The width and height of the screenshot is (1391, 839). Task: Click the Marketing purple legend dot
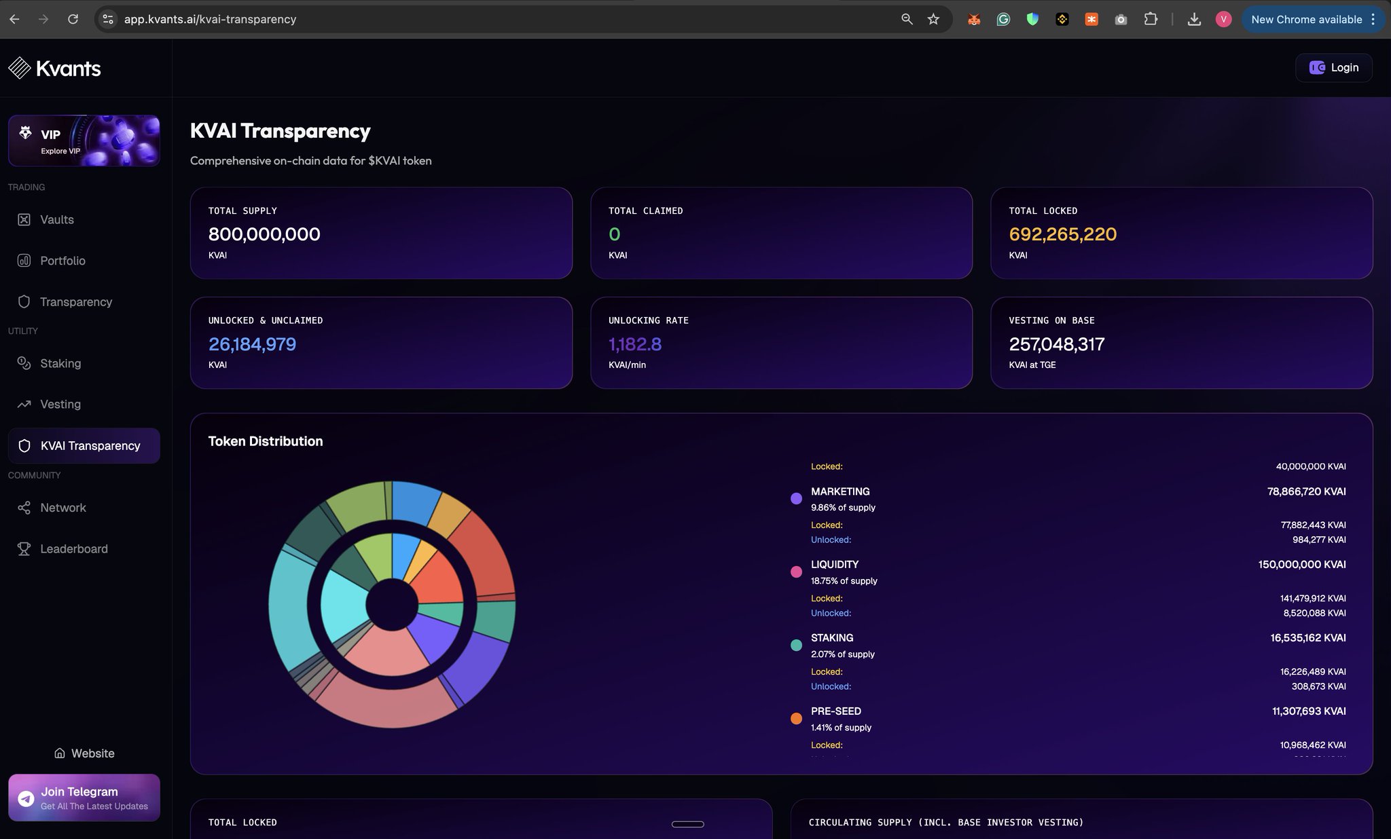pyautogui.click(x=796, y=498)
